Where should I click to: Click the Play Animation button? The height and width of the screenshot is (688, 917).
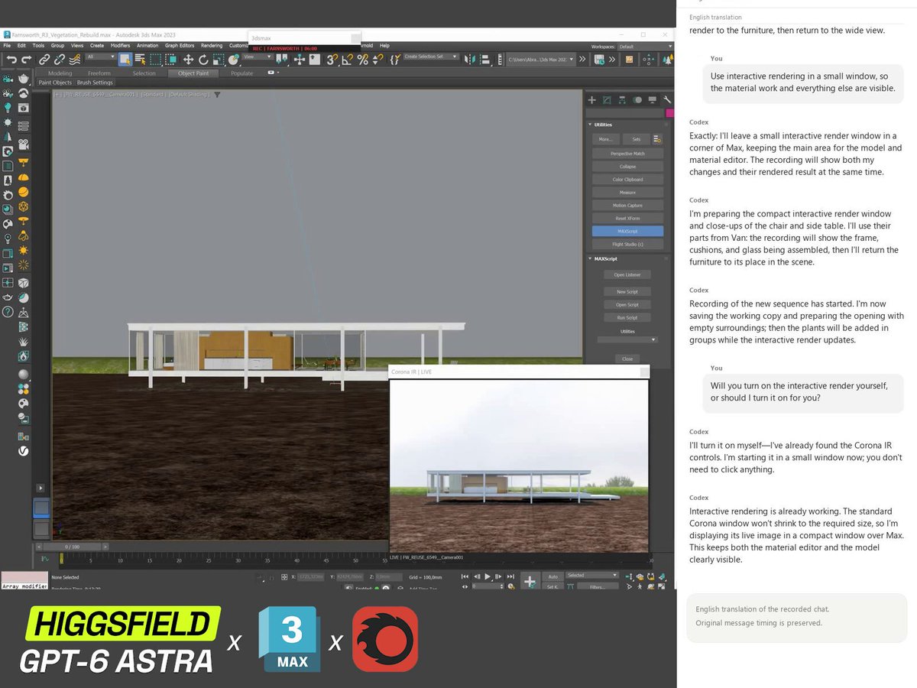point(488,576)
